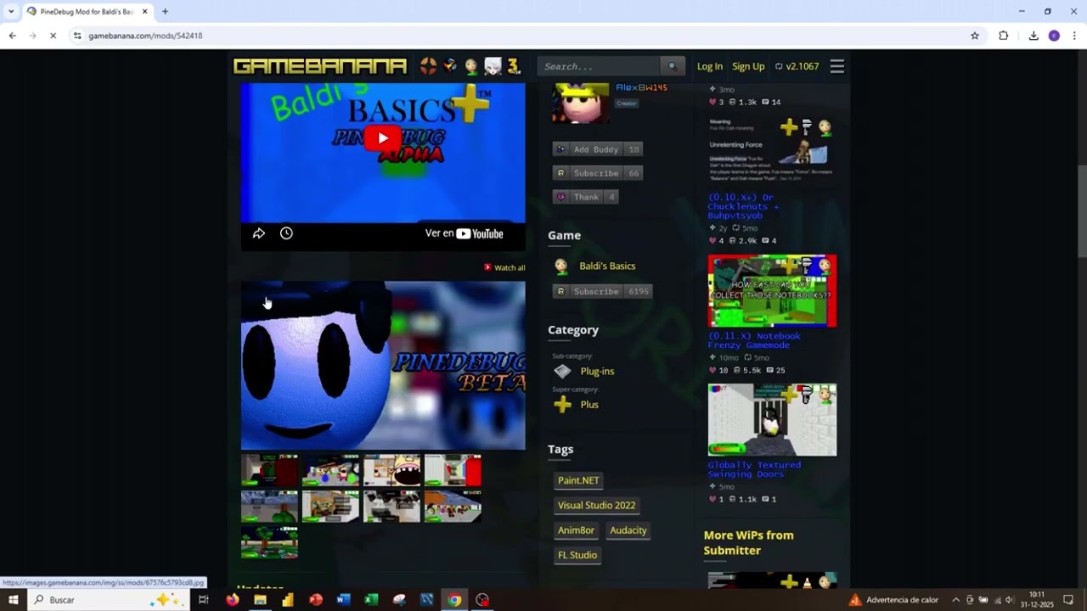Open Chrome three-dot menu
1087x611 pixels.
pos(1074,36)
